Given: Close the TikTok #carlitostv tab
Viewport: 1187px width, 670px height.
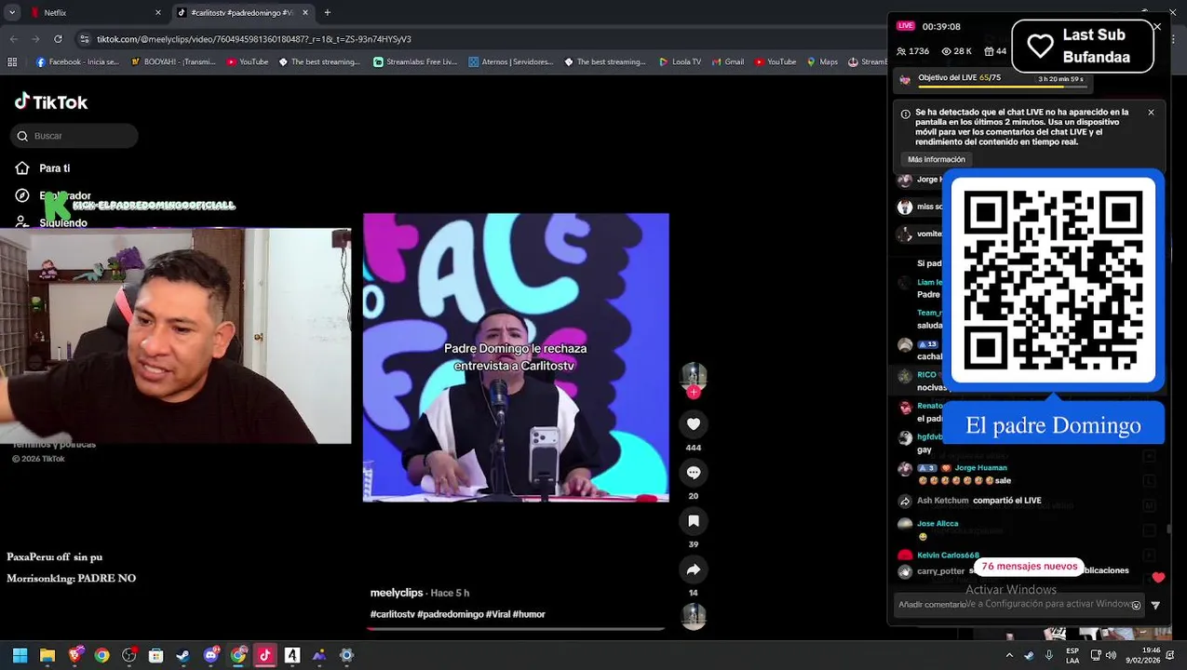Looking at the screenshot, I should pyautogui.click(x=303, y=12).
